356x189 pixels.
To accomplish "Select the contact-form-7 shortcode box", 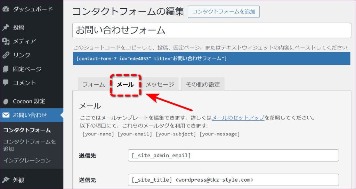I will tap(211, 58).
